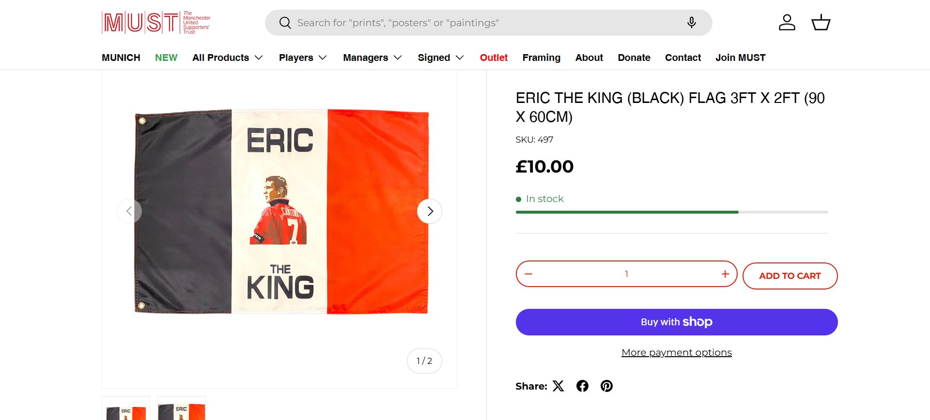
Task: Go to MUST logo homepage
Action: click(156, 23)
